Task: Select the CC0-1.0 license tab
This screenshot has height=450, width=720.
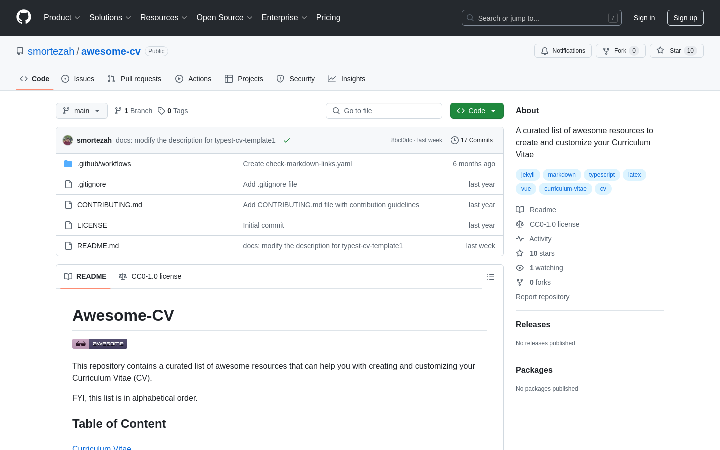Action: (150, 277)
